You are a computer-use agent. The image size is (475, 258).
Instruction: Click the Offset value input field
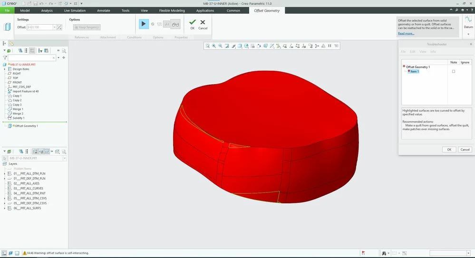click(x=39, y=27)
